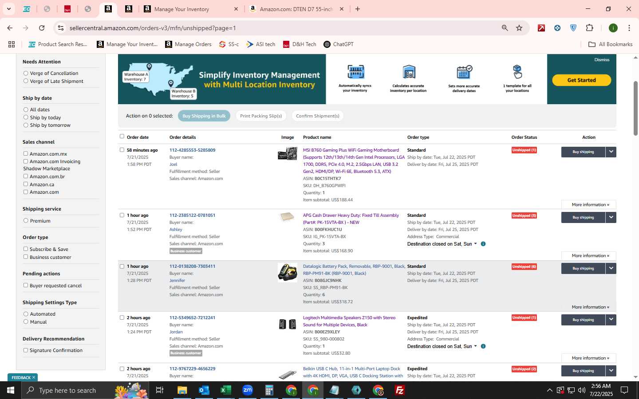The image size is (639, 399).
Task: Close the Manage Your Inventory tab
Action: pos(236,9)
